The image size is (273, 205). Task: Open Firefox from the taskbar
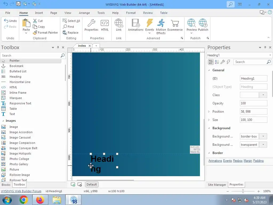(x=40, y=200)
